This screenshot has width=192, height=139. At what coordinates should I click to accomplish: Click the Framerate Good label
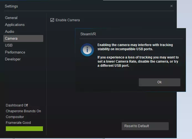tap(18, 123)
